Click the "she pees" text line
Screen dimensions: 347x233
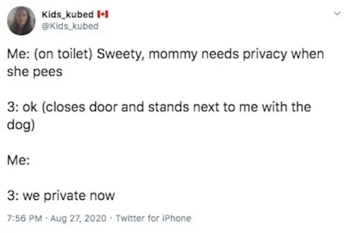(35, 72)
